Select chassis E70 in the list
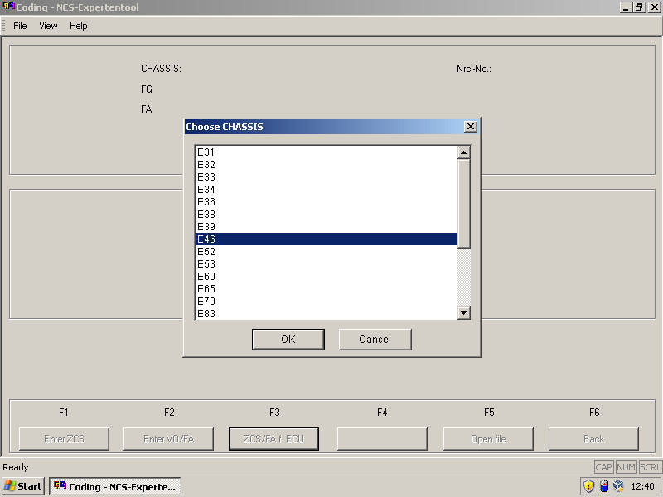The image size is (663, 497). pos(327,302)
